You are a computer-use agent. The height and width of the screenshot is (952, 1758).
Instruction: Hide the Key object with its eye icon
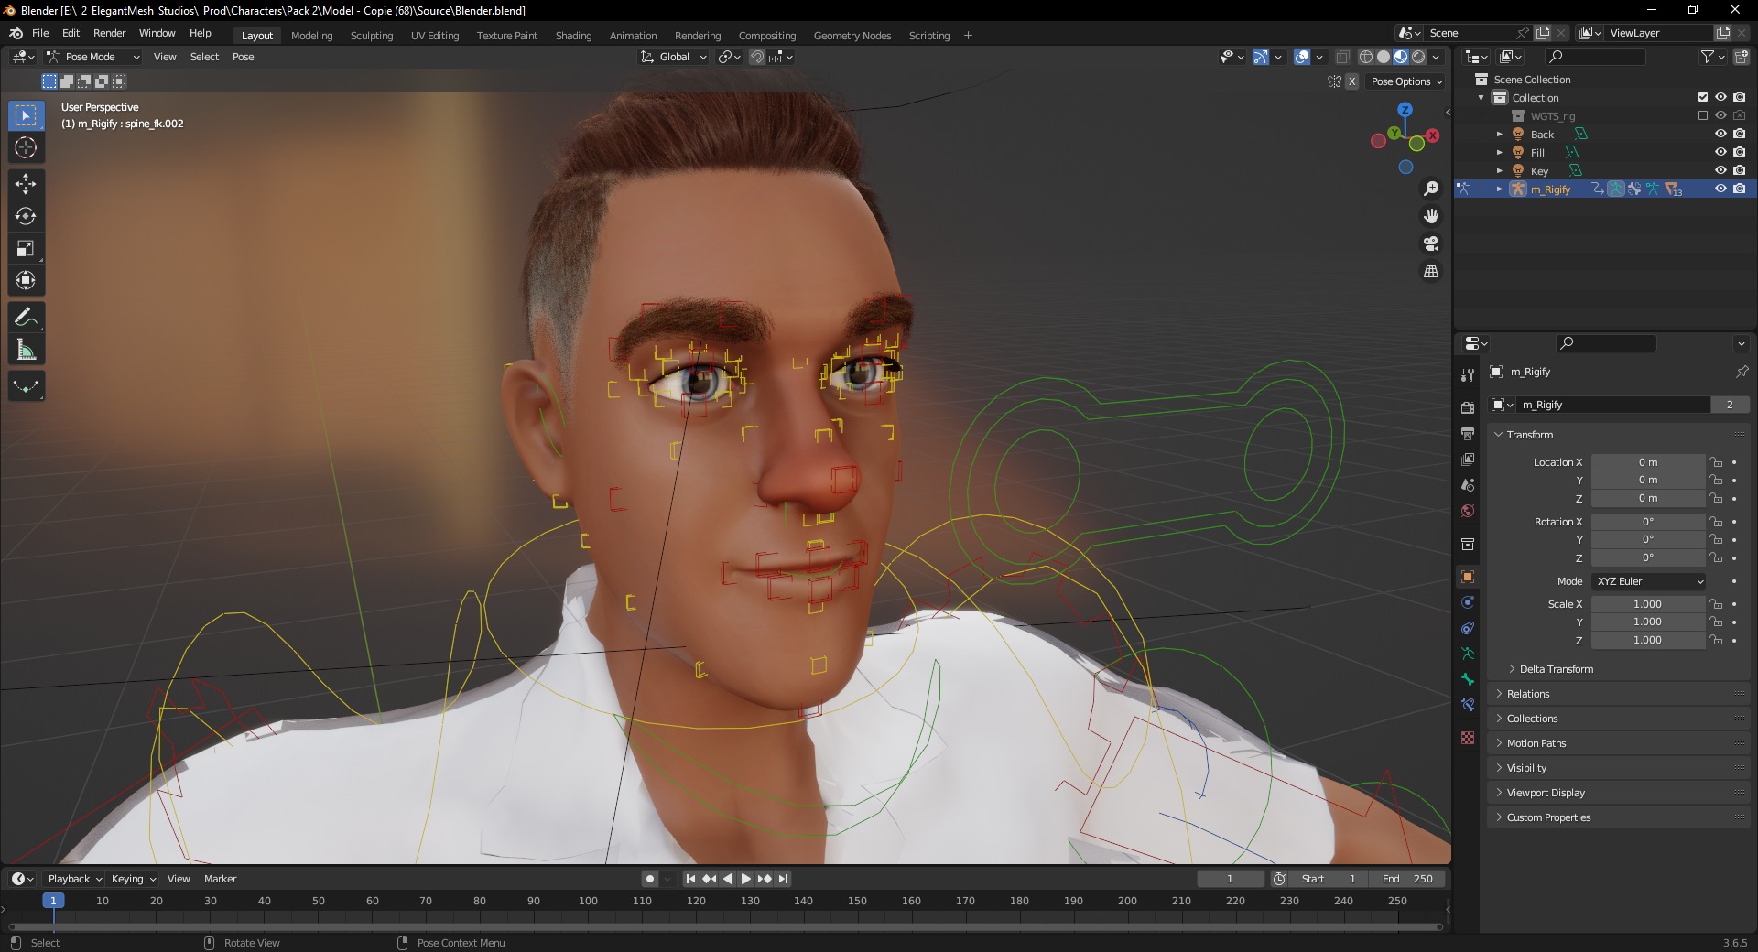click(1720, 170)
